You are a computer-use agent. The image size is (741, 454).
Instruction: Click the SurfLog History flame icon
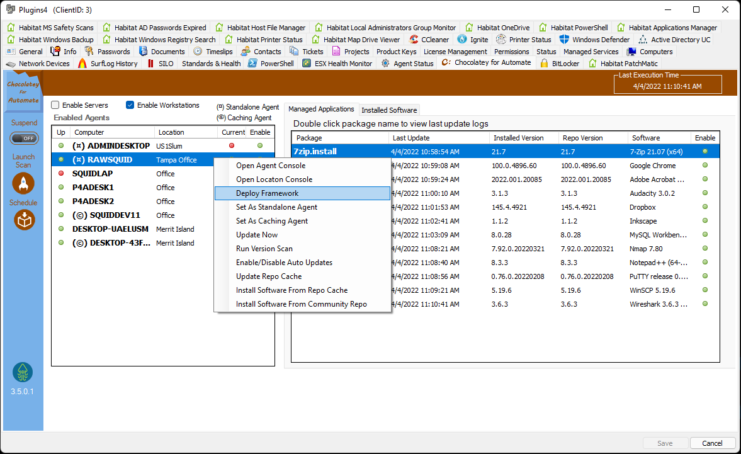[82, 63]
